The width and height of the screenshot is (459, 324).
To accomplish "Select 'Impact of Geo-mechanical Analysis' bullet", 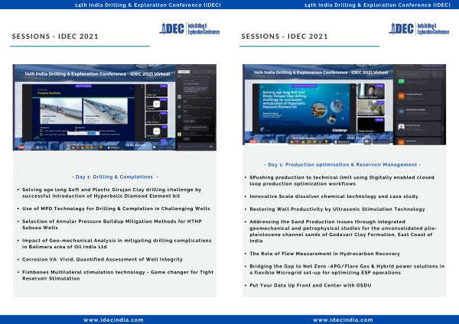I will pos(116,244).
